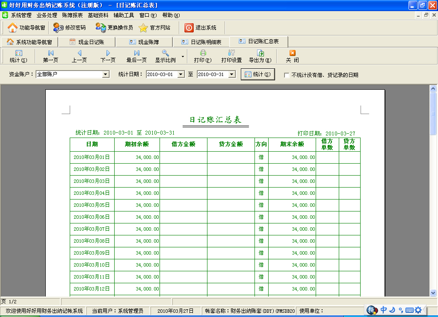Click the 打印 print icon
This screenshot has width=438, height=317.
tap(203, 53)
